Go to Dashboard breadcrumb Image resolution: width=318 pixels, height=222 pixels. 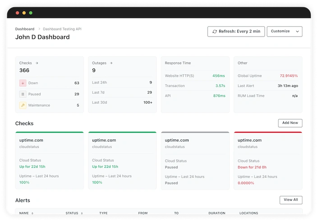point(24,29)
